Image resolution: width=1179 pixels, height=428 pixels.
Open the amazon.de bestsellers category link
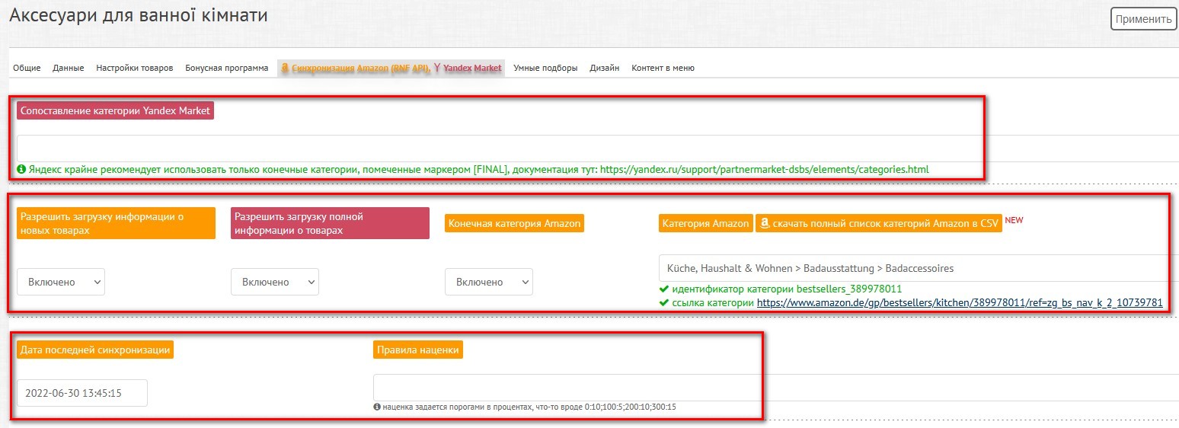tap(960, 303)
